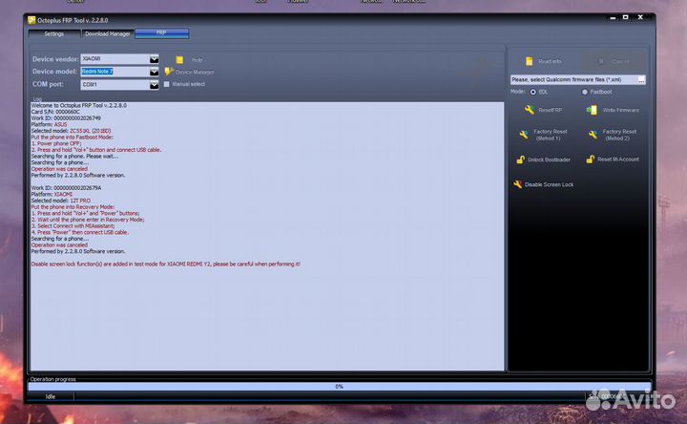Open the Download Manager tab

tap(107, 33)
